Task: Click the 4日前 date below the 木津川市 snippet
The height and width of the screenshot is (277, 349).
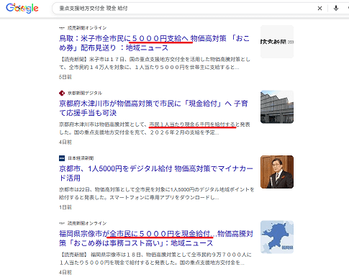Action: click(x=65, y=142)
